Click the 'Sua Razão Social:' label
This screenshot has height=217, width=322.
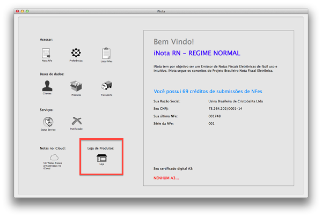tap(167, 101)
